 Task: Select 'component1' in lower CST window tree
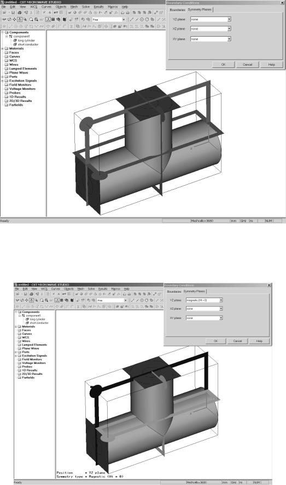point(33,316)
